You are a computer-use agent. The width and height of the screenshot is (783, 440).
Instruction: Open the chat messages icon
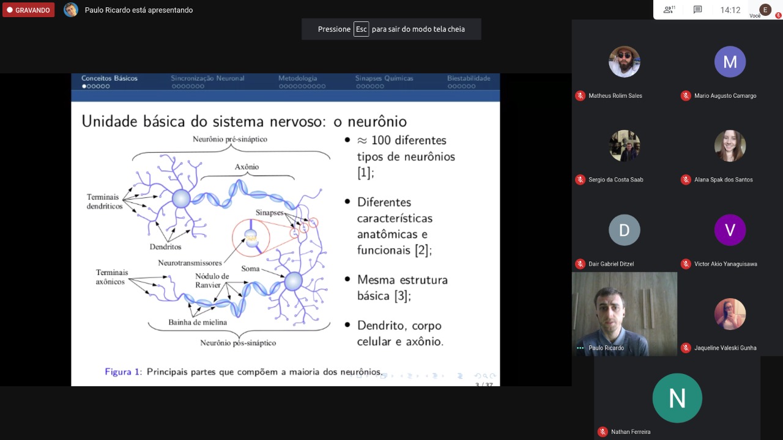(x=697, y=10)
